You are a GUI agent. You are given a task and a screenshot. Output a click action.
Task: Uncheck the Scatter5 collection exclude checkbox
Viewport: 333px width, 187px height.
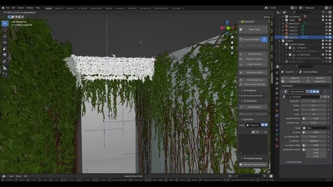coord(323,41)
